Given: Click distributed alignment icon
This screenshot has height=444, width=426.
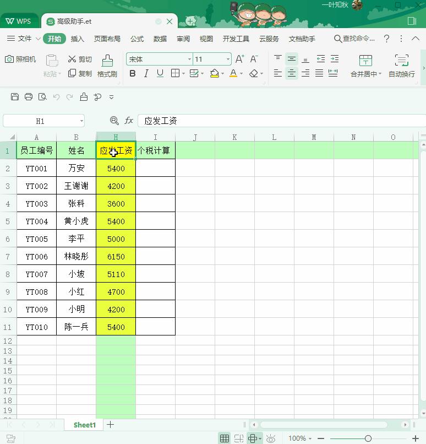Looking at the screenshot, I should click(333, 73).
